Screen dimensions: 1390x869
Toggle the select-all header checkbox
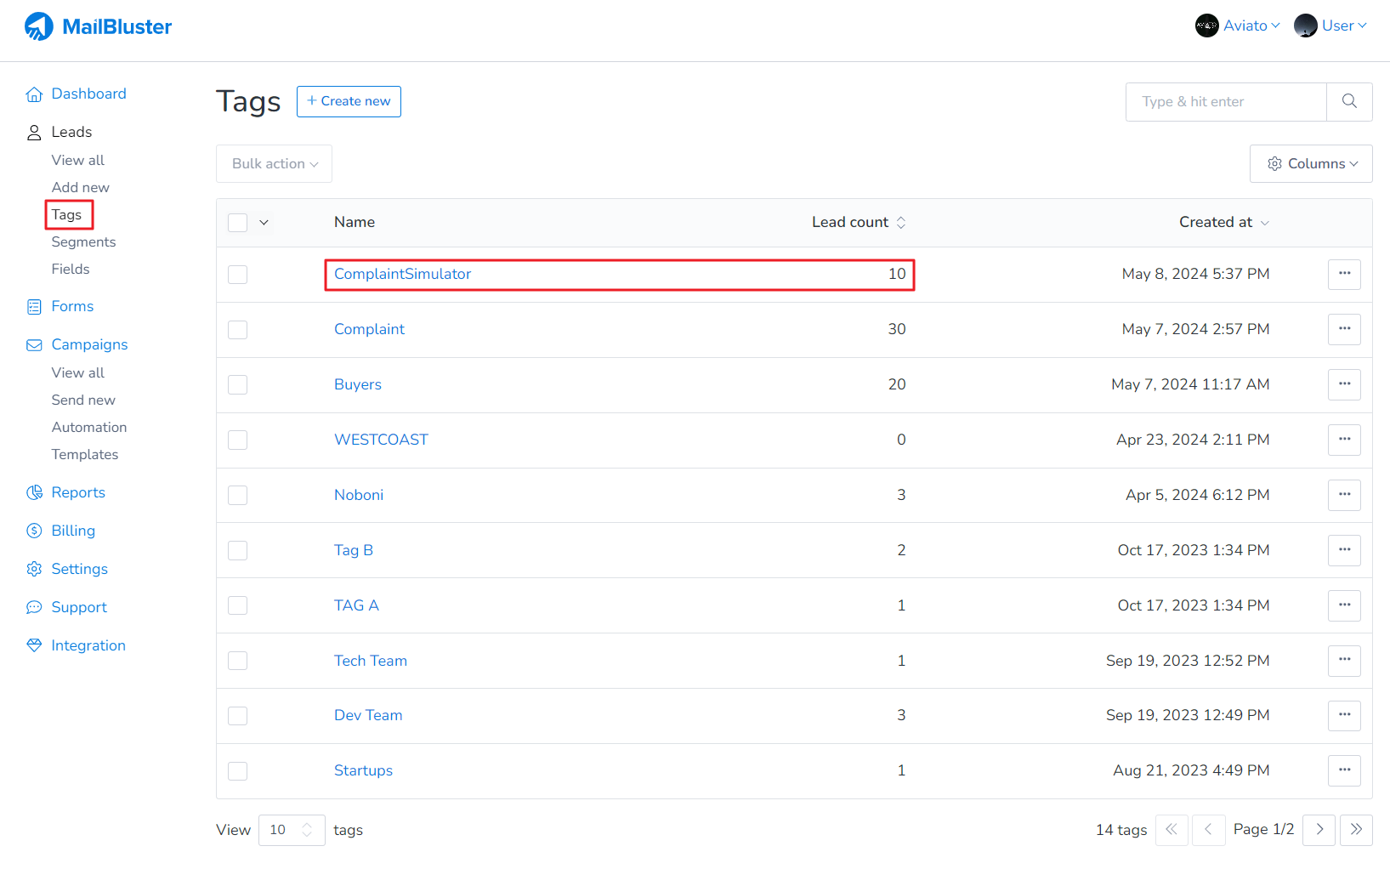pos(238,223)
